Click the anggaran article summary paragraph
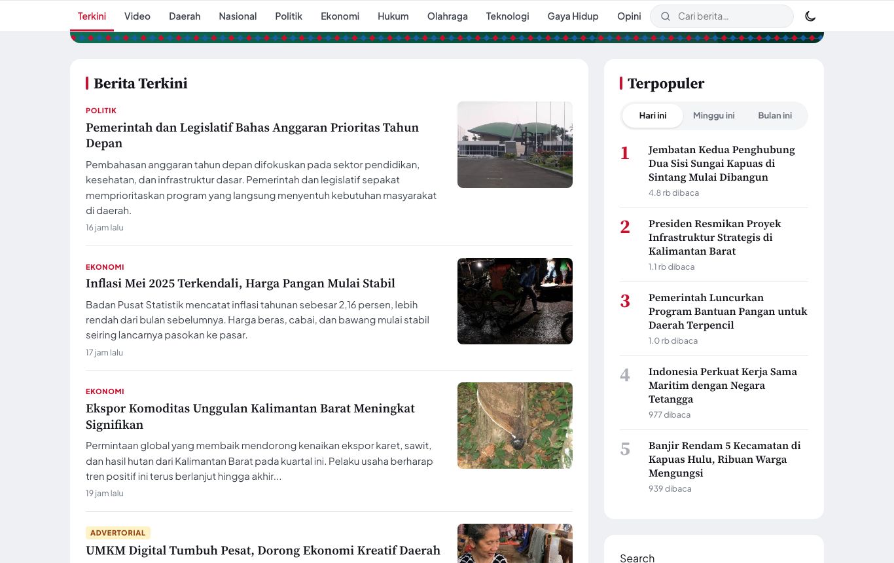The width and height of the screenshot is (894, 563). click(261, 187)
